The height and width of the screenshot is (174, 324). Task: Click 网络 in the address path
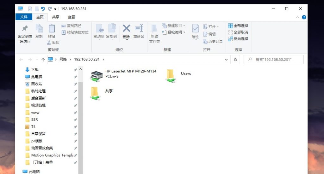63,59
